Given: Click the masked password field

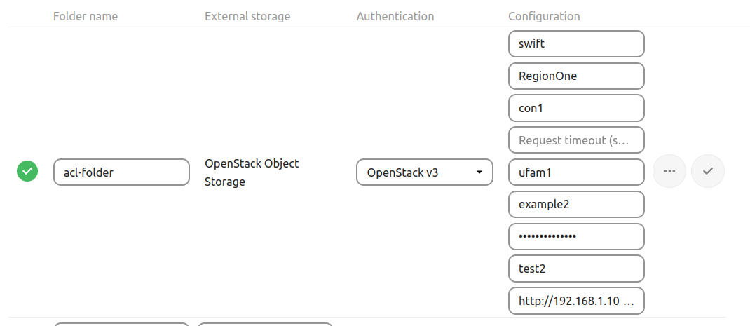Looking at the screenshot, I should tap(576, 236).
